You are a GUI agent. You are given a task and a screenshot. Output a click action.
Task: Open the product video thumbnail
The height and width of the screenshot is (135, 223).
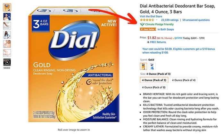[7, 62]
